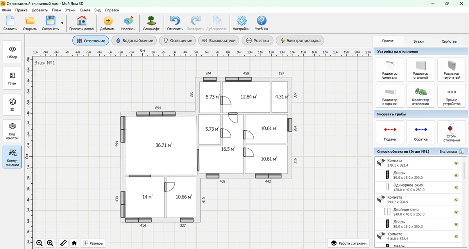This screenshot has width=469, height=249.
Task: Undo with the Отменить arrow
Action: click(x=175, y=23)
